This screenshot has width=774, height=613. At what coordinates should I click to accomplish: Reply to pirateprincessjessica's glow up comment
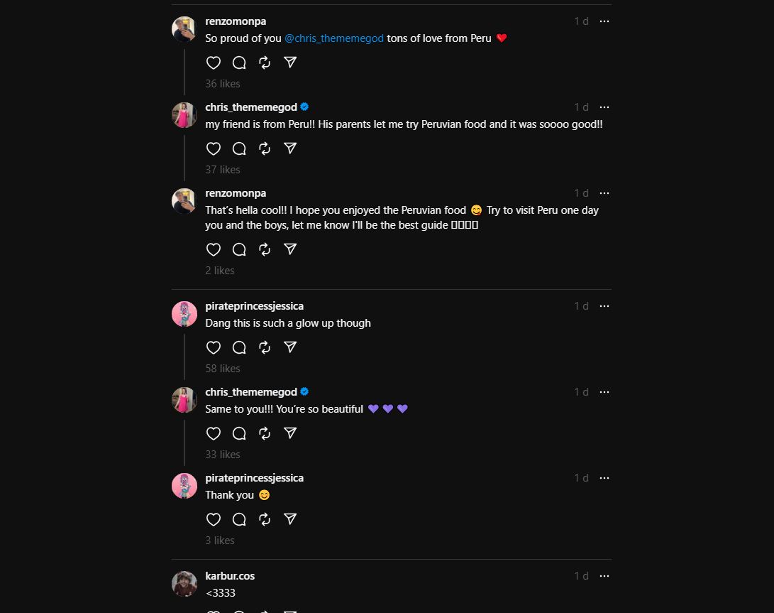(239, 347)
